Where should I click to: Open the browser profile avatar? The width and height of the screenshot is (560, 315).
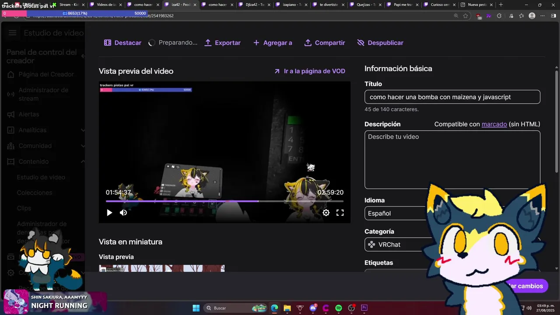click(x=532, y=16)
